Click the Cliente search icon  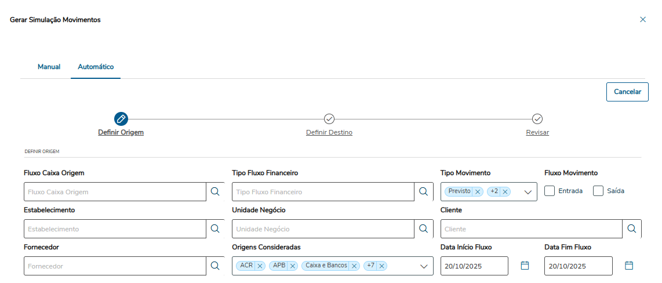pyautogui.click(x=632, y=228)
